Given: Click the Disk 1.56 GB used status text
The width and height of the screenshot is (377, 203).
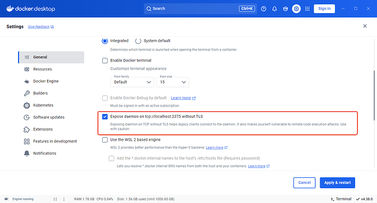Looking at the screenshot, I should (146, 199).
